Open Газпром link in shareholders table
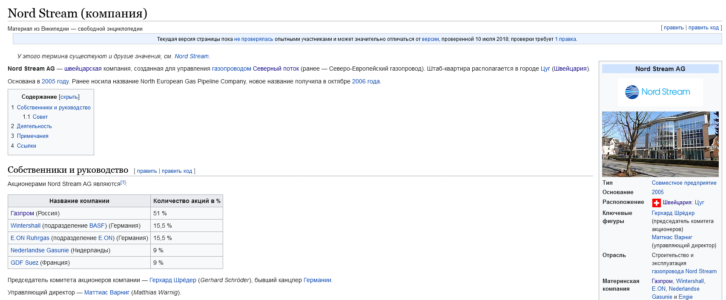The image size is (726, 300). point(22,213)
